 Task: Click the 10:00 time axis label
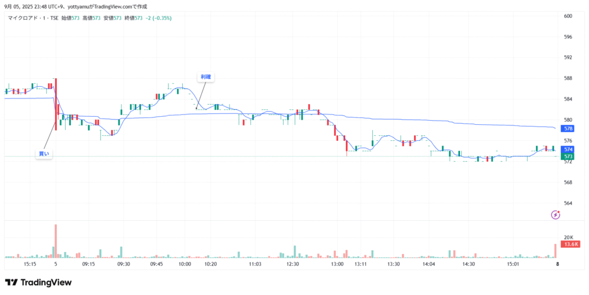(x=185, y=264)
